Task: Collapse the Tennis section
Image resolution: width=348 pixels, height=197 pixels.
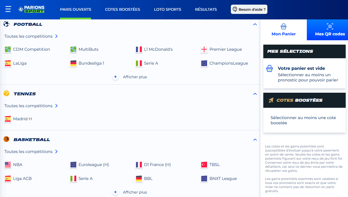Action: 255,94
